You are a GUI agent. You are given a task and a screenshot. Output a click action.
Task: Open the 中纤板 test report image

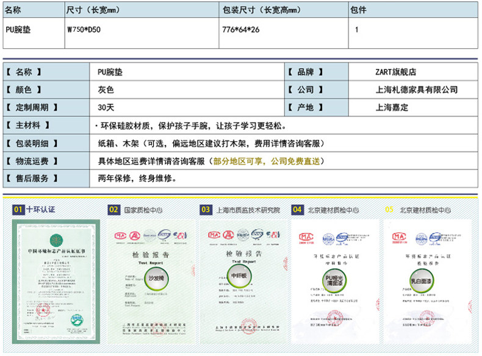[243, 282]
